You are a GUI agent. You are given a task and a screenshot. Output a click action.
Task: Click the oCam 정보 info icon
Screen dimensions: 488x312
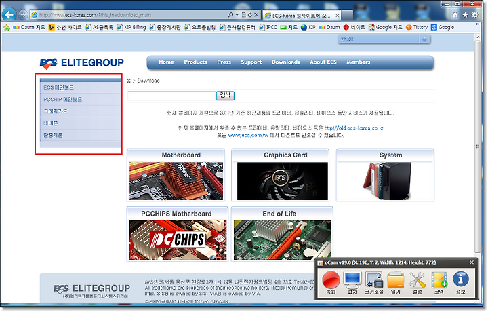[x=461, y=283]
